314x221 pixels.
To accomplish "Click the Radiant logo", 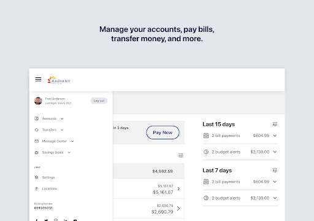I will click(x=59, y=80).
